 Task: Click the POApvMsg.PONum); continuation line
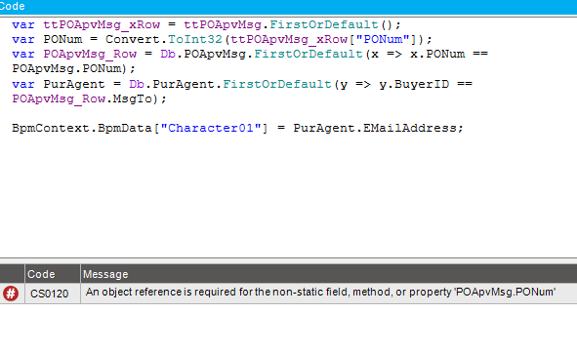(73, 68)
